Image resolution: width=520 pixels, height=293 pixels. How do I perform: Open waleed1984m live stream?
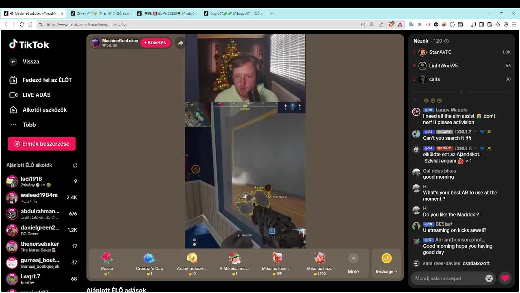click(x=41, y=198)
